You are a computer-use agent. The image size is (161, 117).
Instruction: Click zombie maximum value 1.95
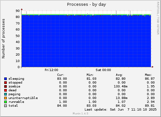151,86
